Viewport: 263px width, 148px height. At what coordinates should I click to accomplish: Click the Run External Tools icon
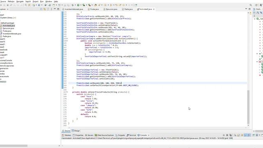click(x=90, y=5)
